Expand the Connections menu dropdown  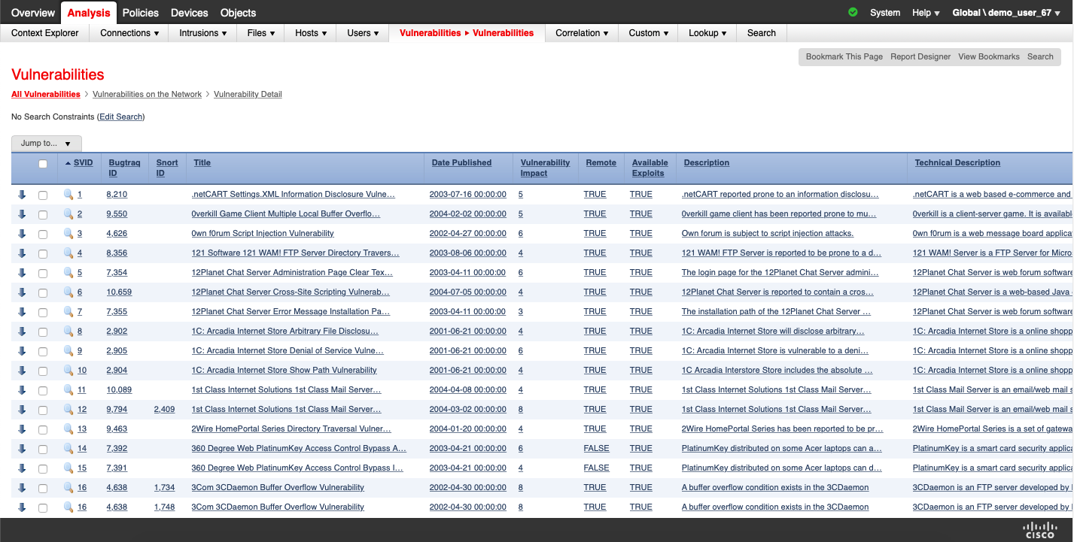pos(129,33)
